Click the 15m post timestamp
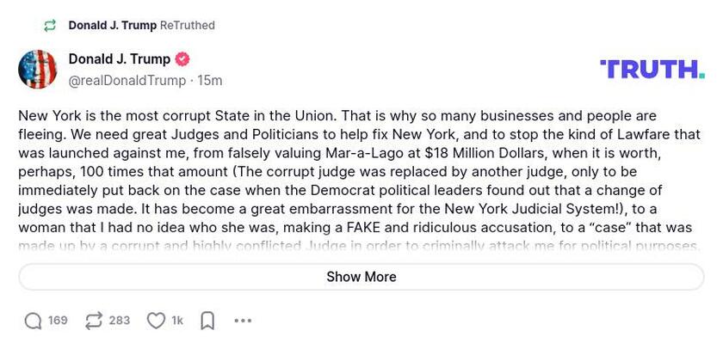The image size is (723, 349). pyautogui.click(x=211, y=80)
